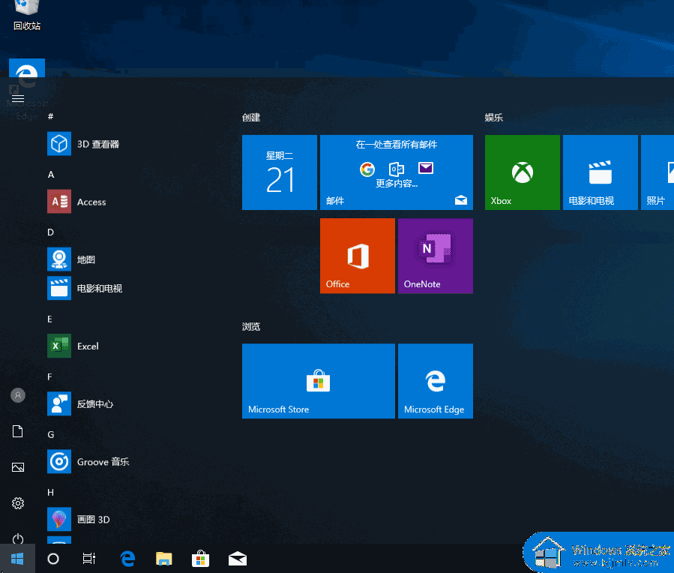Click the E letter group header
This screenshot has height=573, width=674.
pyautogui.click(x=50, y=319)
